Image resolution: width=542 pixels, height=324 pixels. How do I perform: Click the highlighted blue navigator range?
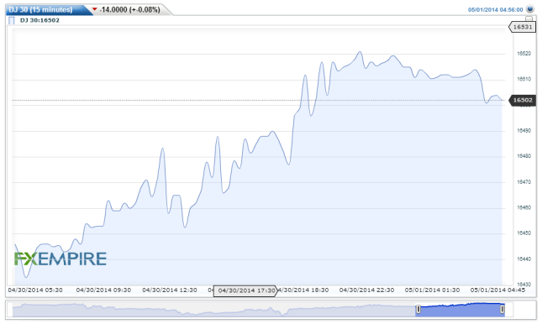click(460, 310)
